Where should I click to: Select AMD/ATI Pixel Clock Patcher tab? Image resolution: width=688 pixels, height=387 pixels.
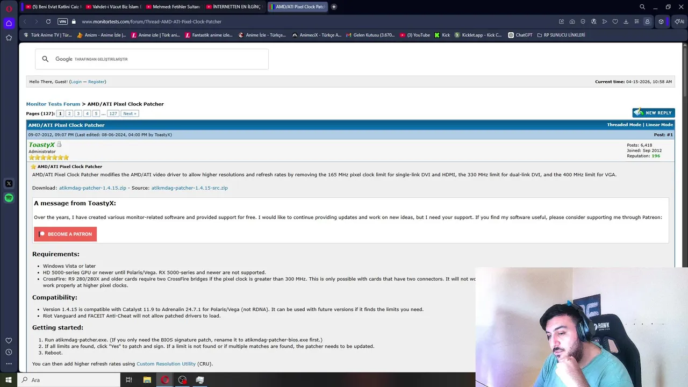pyautogui.click(x=297, y=7)
